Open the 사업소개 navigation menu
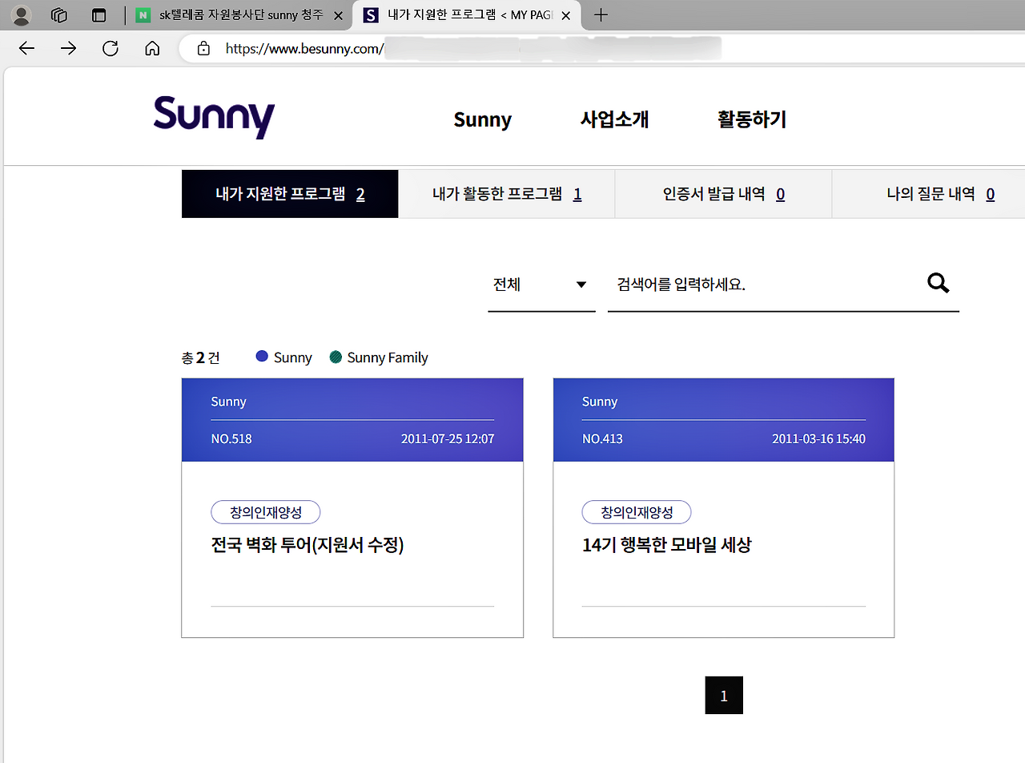Screen dimensions: 1025x763 [x=614, y=119]
